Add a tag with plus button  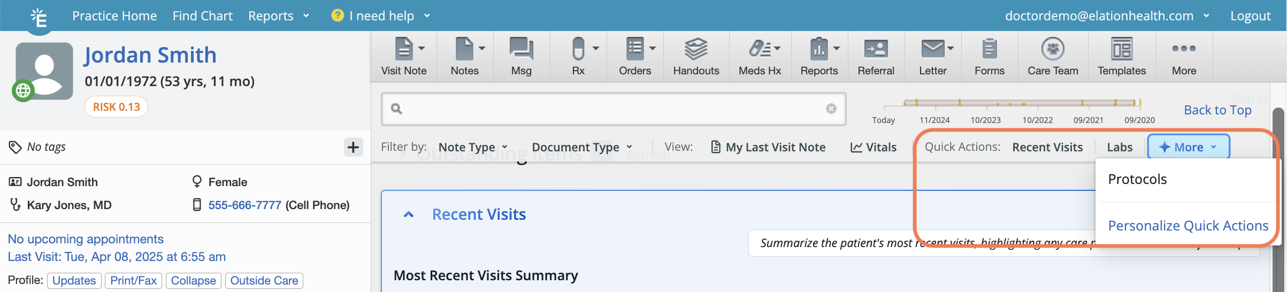click(x=353, y=147)
